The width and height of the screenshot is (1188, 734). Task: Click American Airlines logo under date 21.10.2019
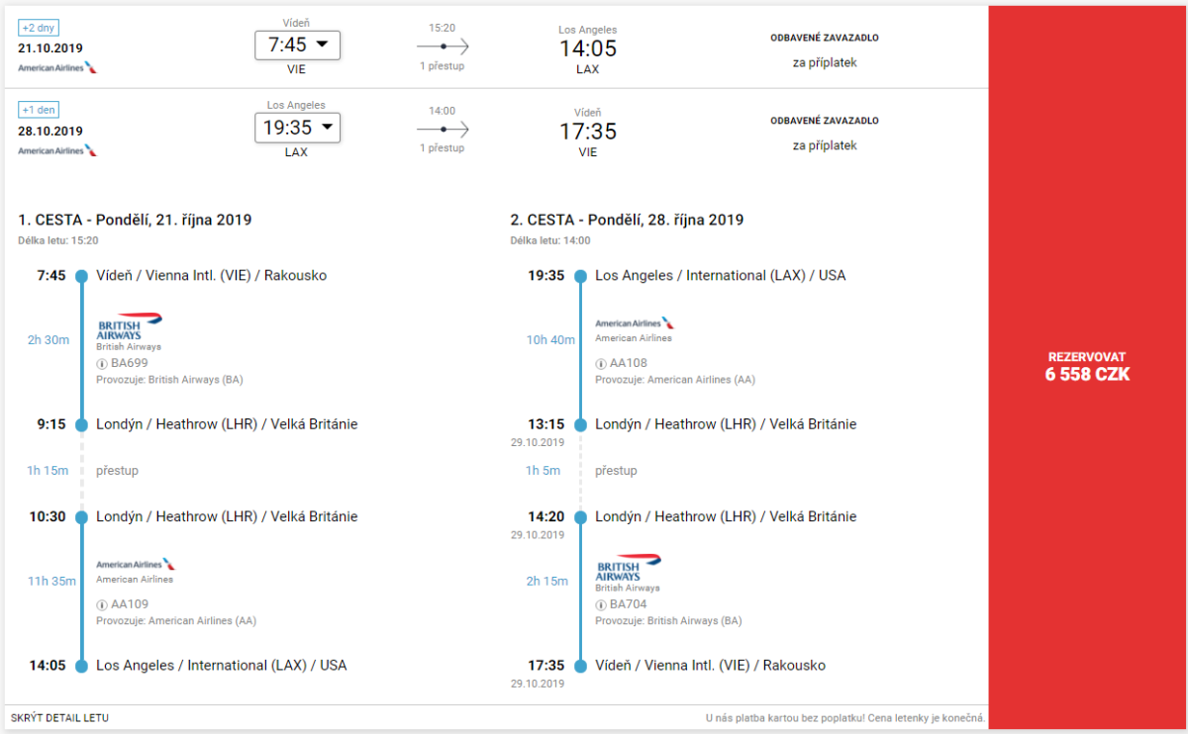coord(57,67)
